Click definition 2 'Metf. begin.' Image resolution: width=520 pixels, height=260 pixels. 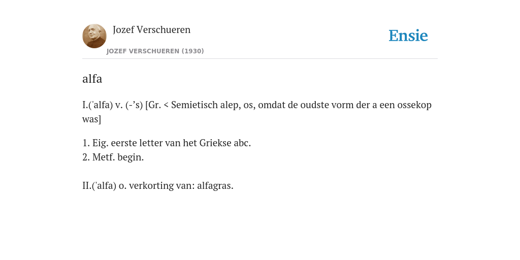coord(113,157)
